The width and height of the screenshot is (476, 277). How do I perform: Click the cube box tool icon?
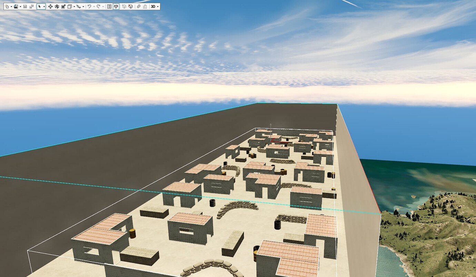click(x=70, y=7)
